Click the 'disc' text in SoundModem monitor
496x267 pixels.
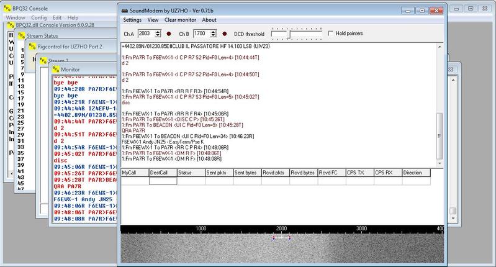click(x=125, y=102)
